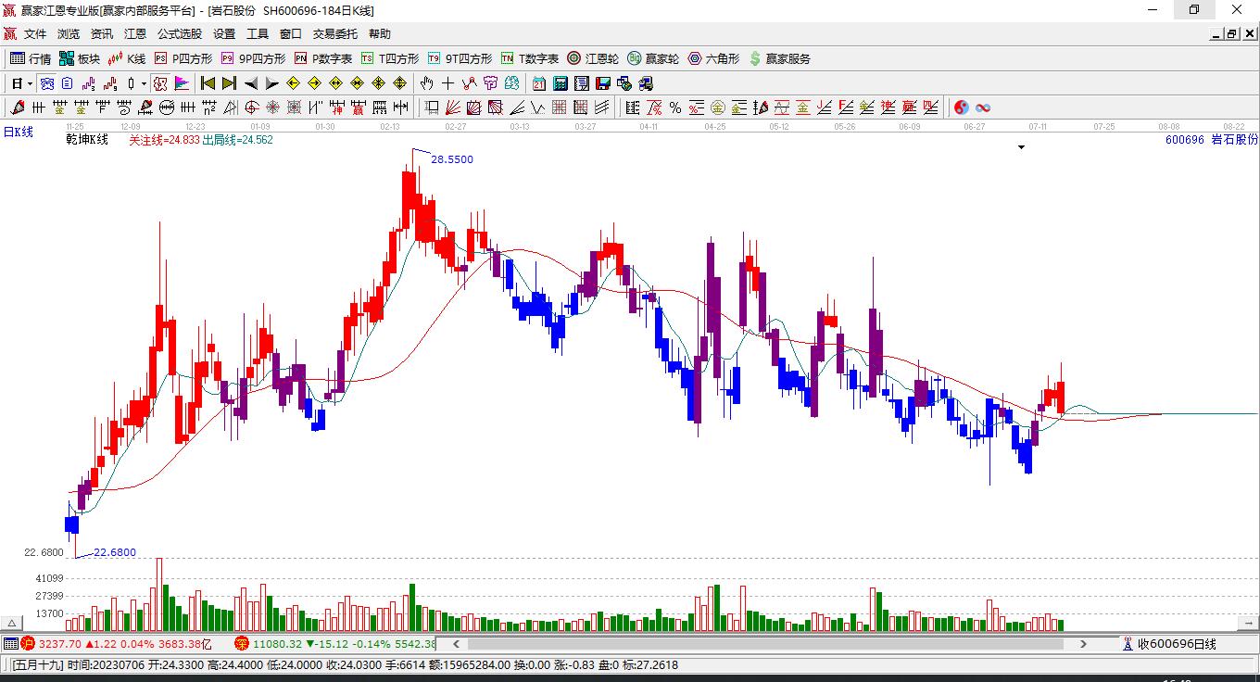Open the 江恩轮 Gann wheel
This screenshot has width=1260, height=682.
pyautogui.click(x=593, y=58)
